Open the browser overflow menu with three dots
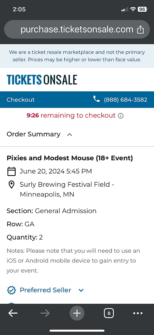The image size is (154, 335). (138, 313)
